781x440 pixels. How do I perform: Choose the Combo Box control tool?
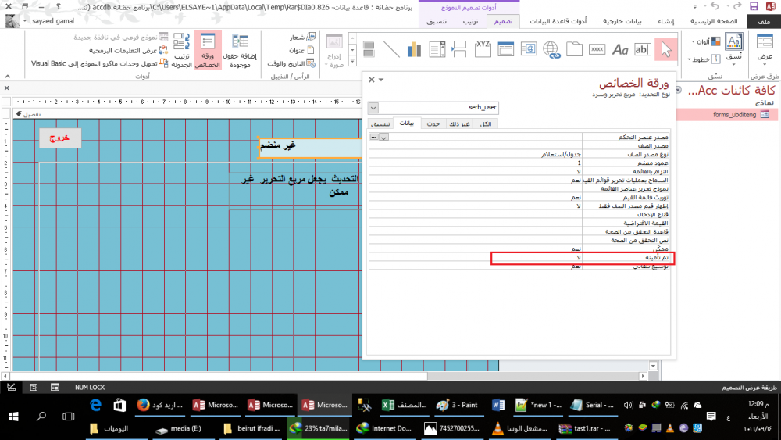pyautogui.click(x=437, y=49)
